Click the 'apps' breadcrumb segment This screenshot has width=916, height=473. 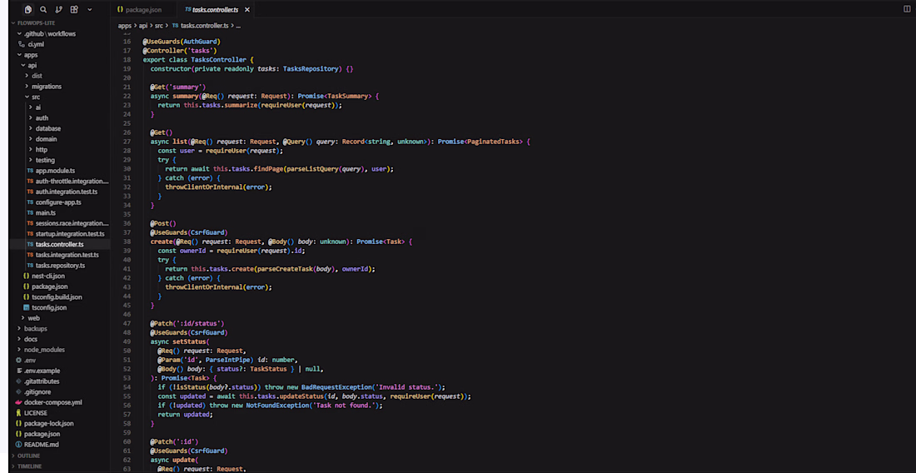124,26
